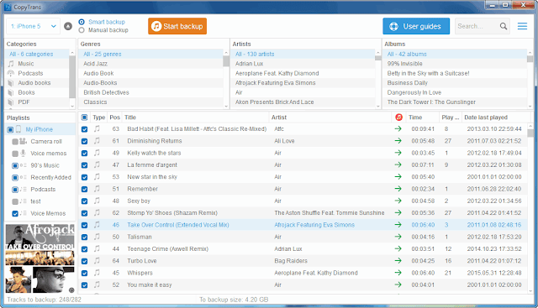Click the Categories list scroll-down arrow
This screenshot has height=308, width=538.
coord(72,106)
